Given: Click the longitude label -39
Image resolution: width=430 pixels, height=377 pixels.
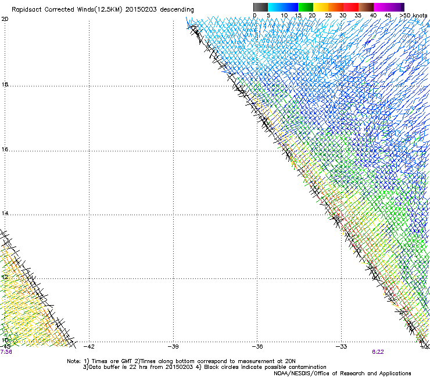Looking at the screenshot, I should click(x=173, y=347).
